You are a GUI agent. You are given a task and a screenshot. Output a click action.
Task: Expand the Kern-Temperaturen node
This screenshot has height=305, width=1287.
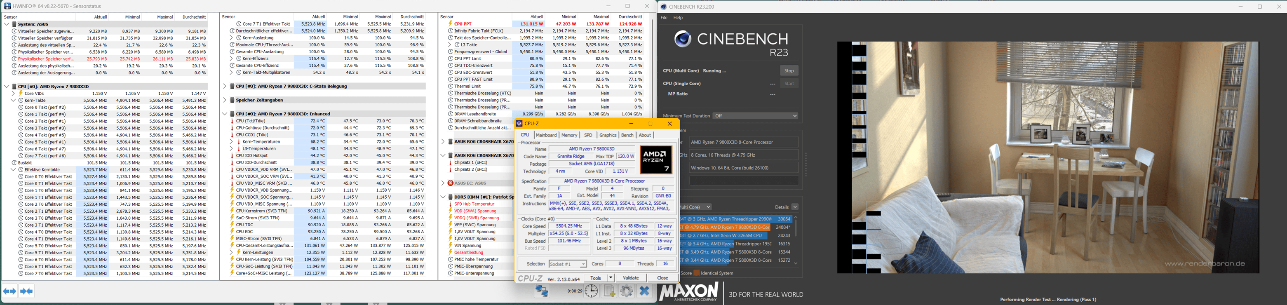pyautogui.click(x=232, y=142)
